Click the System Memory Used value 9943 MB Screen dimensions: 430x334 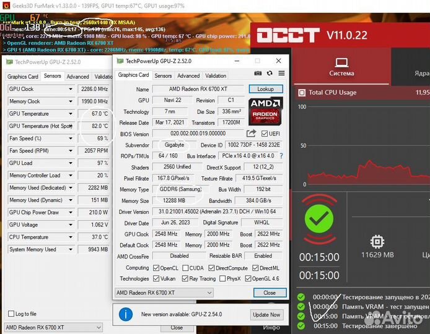[94, 249]
